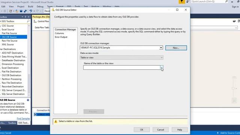Click the Open File folder icon in toolbar
Image resolution: width=240 pixels, height=135 pixels.
point(17,11)
